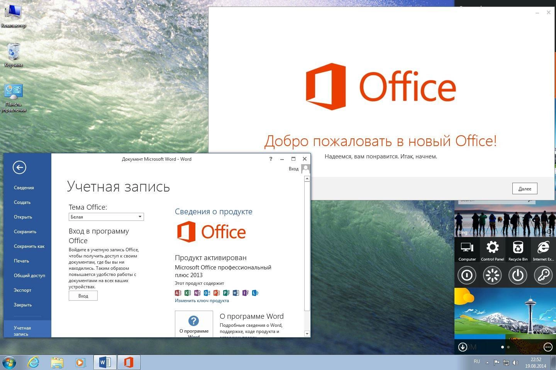The width and height of the screenshot is (556, 370).
Task: Click Word scrollbar down arrow
Action: (x=307, y=334)
